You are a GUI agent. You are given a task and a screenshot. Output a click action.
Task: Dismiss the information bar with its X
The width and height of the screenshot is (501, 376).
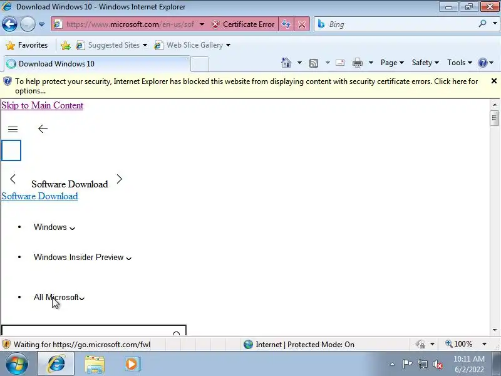click(493, 81)
